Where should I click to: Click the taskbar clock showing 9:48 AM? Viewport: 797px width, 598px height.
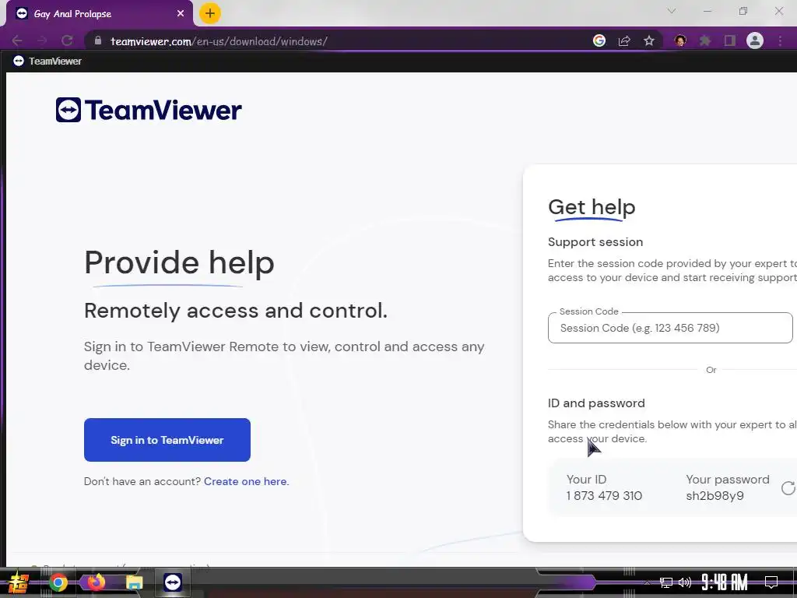(725, 582)
